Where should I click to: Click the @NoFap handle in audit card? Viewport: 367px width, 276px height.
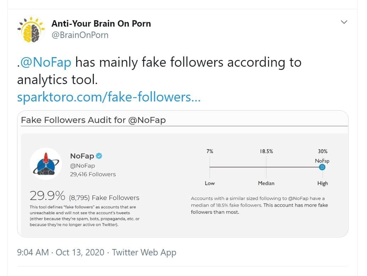[x=82, y=166]
